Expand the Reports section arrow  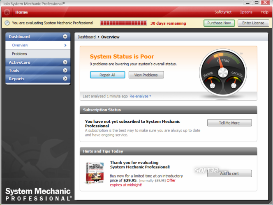[x=65, y=78]
